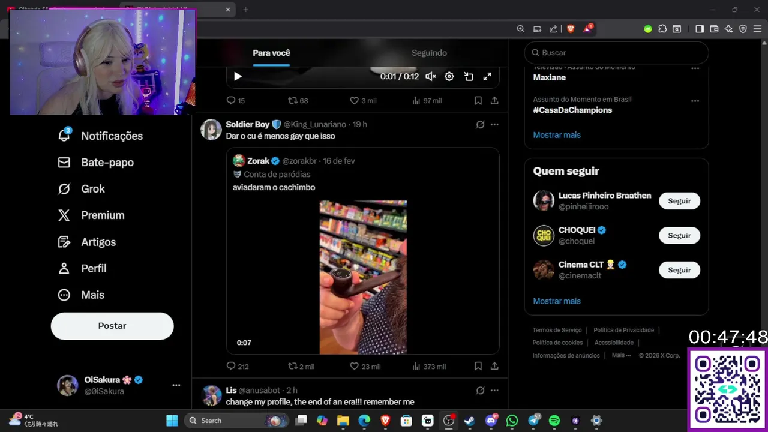This screenshot has width=768, height=432.
Task: Close the current browser tab
Action: [228, 10]
